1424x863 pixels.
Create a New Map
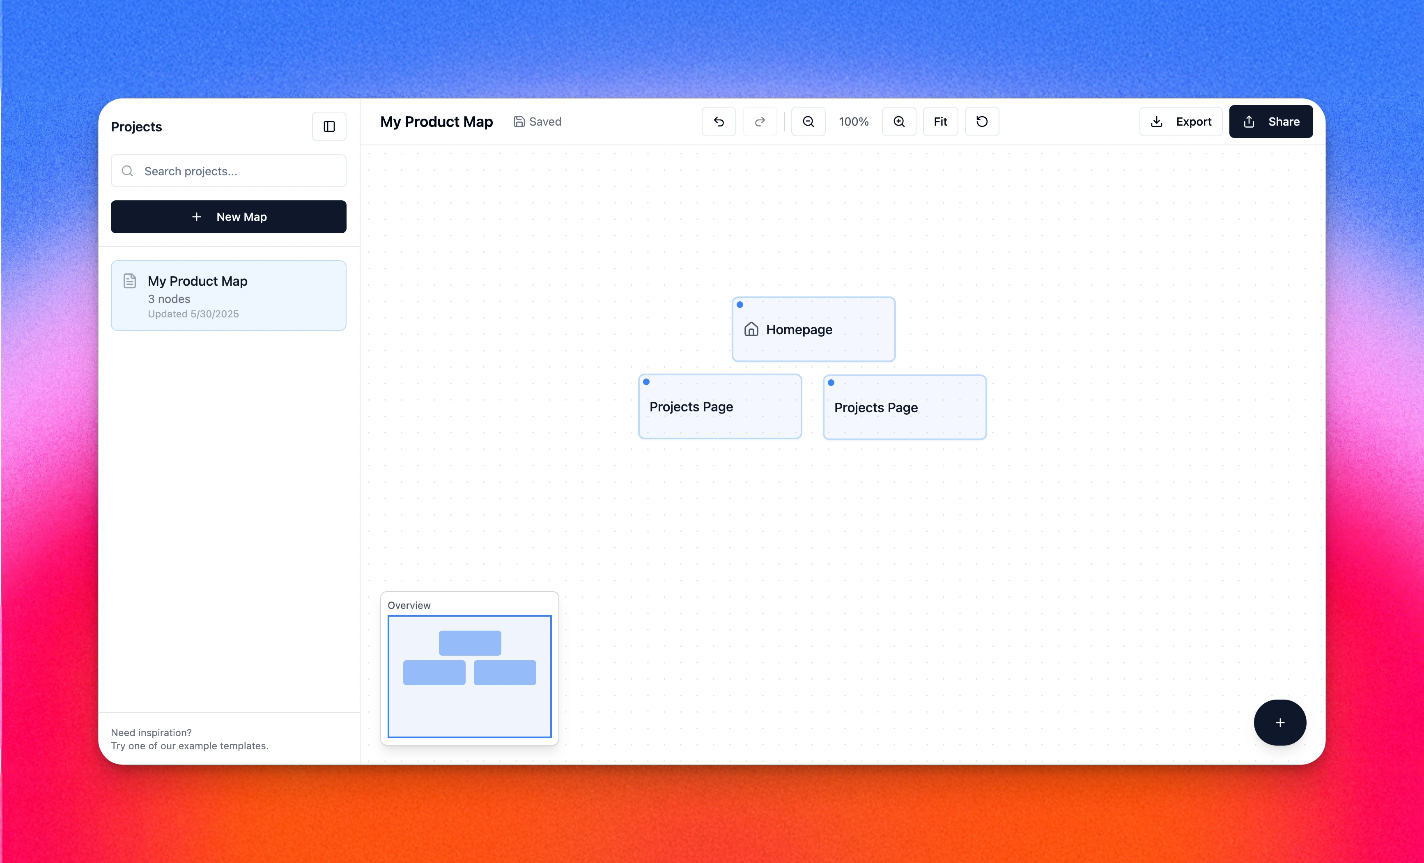tap(228, 217)
